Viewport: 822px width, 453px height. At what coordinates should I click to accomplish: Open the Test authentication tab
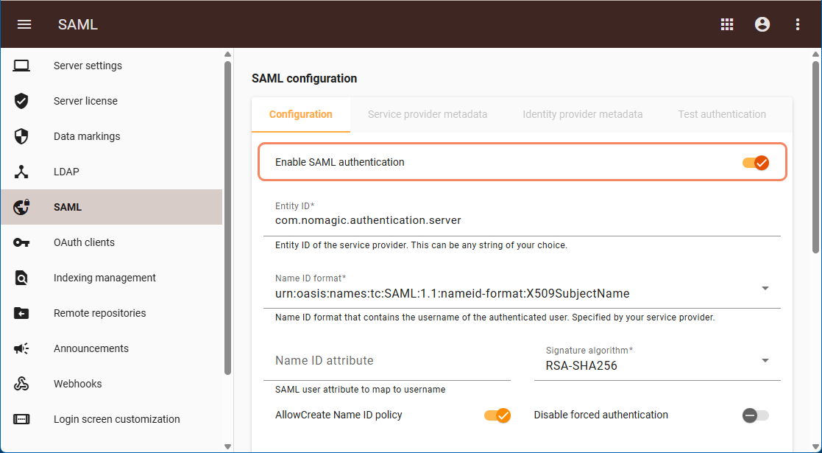coord(722,114)
